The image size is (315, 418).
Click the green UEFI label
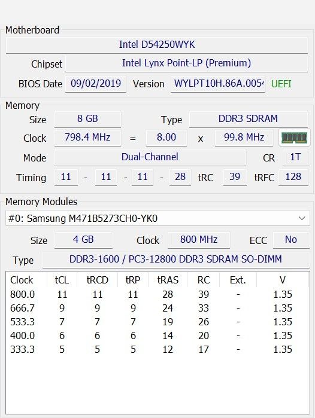[281, 84]
